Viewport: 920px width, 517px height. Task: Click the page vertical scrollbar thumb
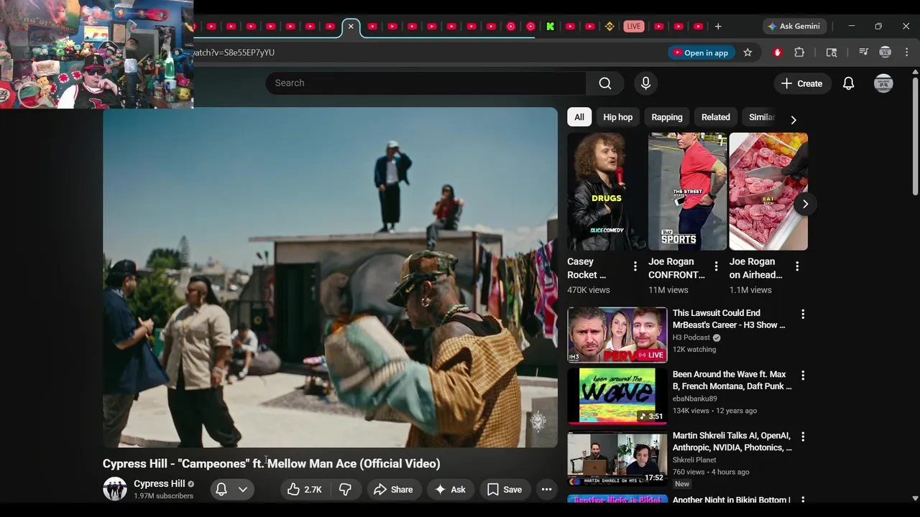click(915, 135)
